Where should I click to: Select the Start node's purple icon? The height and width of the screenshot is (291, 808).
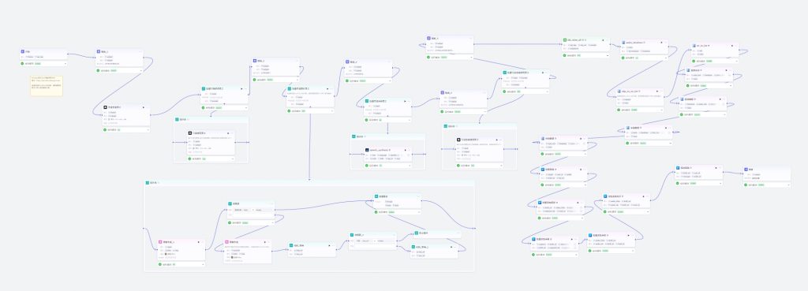(x=22, y=51)
